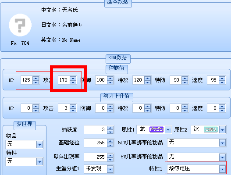Click the question-mark Pokémon sprite thumbnail
The width and height of the screenshot is (231, 175).
(x=20, y=25)
